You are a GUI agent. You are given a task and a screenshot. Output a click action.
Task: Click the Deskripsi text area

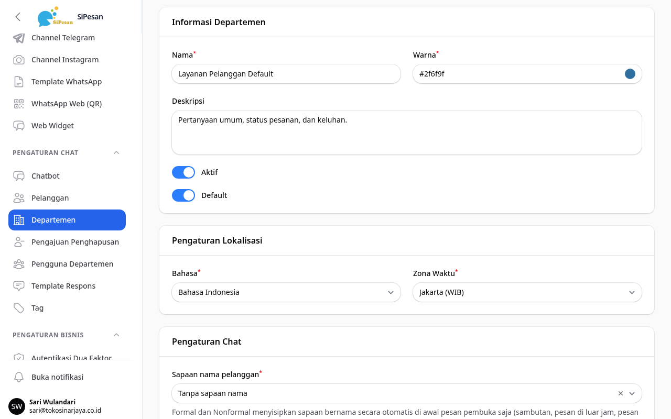[407, 133]
